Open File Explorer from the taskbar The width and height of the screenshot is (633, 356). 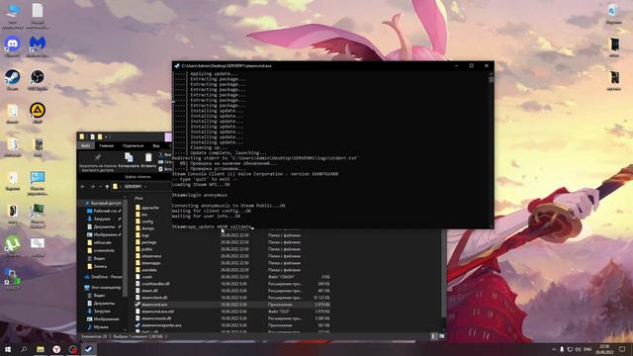41,349
